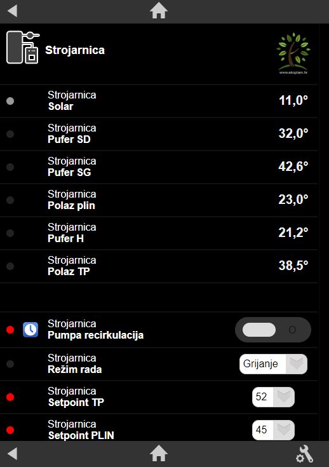Click the gray Solar status indicator dot

10,101
